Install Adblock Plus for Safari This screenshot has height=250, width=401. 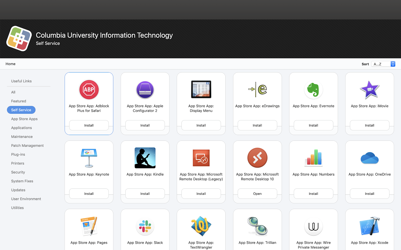click(89, 125)
